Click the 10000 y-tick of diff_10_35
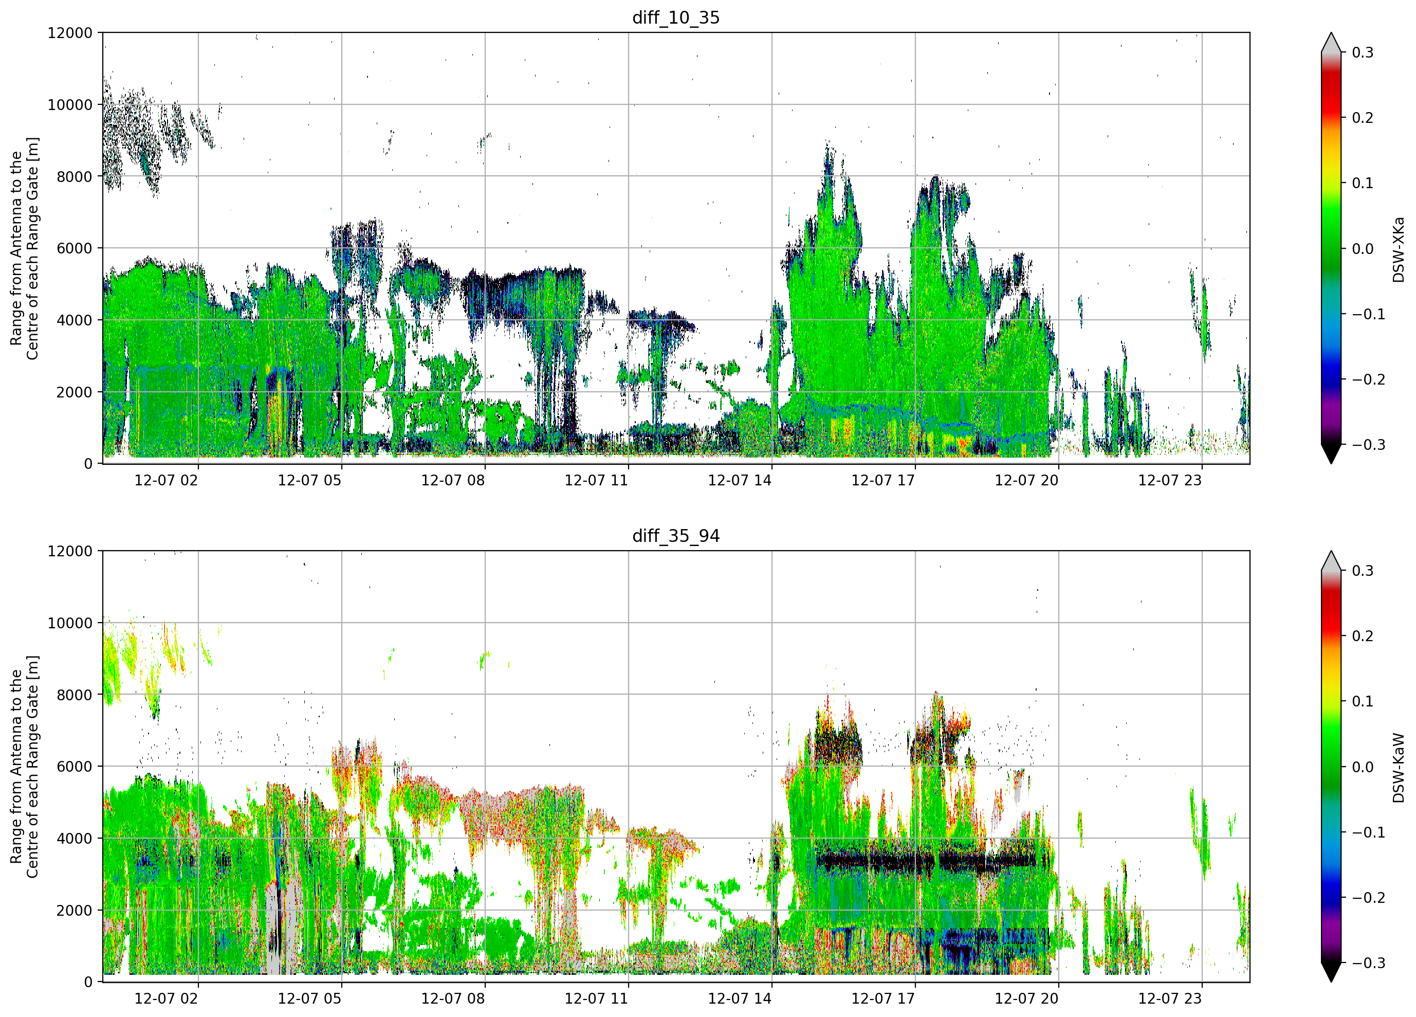Viewport: 1416px width, 1017px height. (70, 105)
